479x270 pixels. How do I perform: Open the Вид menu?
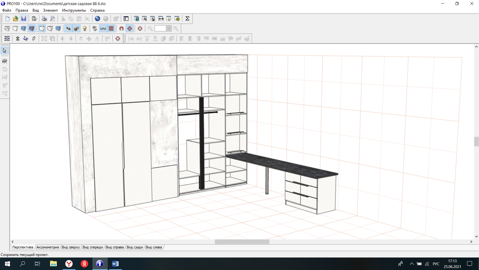coord(36,10)
